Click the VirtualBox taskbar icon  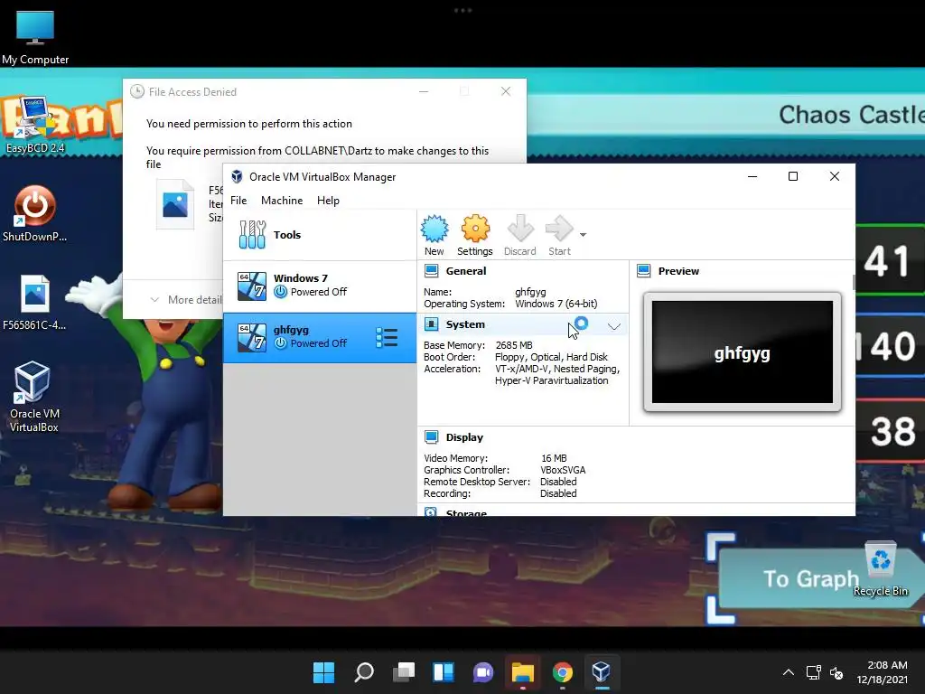pyautogui.click(x=601, y=672)
